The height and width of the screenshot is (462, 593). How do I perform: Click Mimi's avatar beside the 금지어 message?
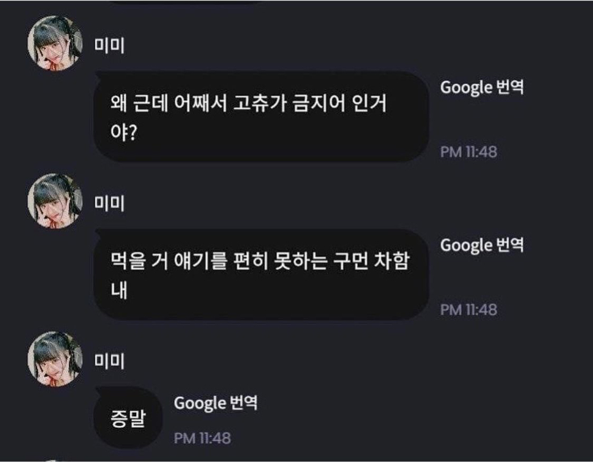55,43
